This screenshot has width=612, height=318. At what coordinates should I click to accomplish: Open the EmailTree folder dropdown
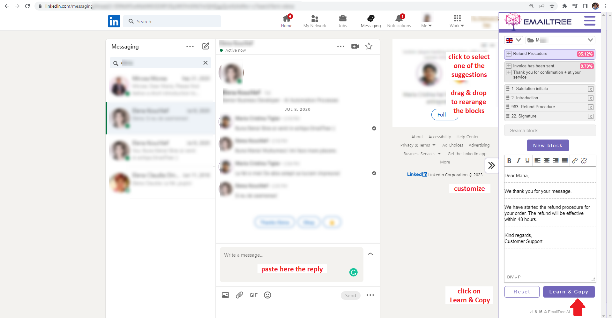coord(560,40)
